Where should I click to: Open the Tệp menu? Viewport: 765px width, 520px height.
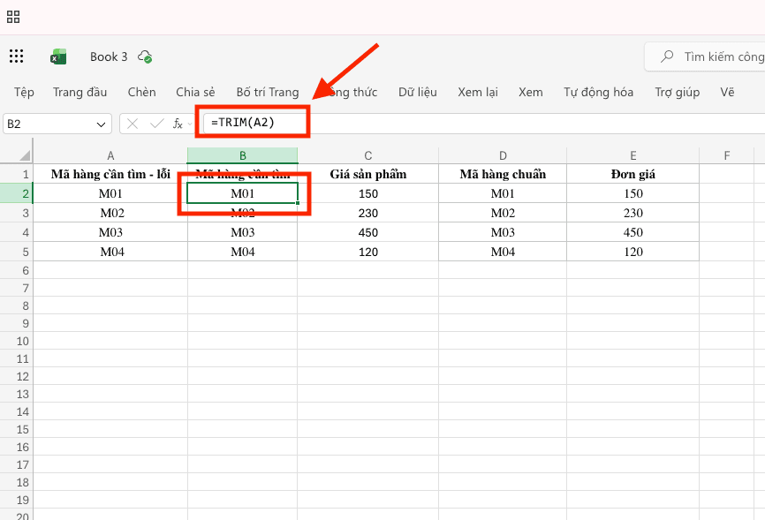[24, 92]
